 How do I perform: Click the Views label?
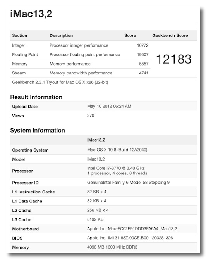click(x=18, y=116)
